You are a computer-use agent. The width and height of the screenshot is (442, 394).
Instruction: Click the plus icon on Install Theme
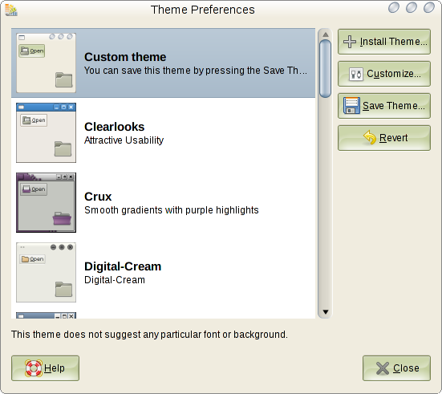tap(350, 42)
